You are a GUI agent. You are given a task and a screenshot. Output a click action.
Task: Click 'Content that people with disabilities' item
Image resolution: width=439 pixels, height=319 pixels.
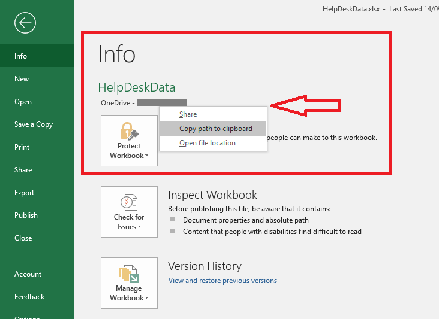[272, 232]
